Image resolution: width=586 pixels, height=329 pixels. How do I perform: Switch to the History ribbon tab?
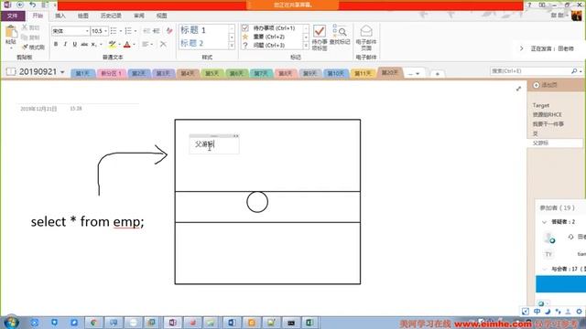coord(111,16)
